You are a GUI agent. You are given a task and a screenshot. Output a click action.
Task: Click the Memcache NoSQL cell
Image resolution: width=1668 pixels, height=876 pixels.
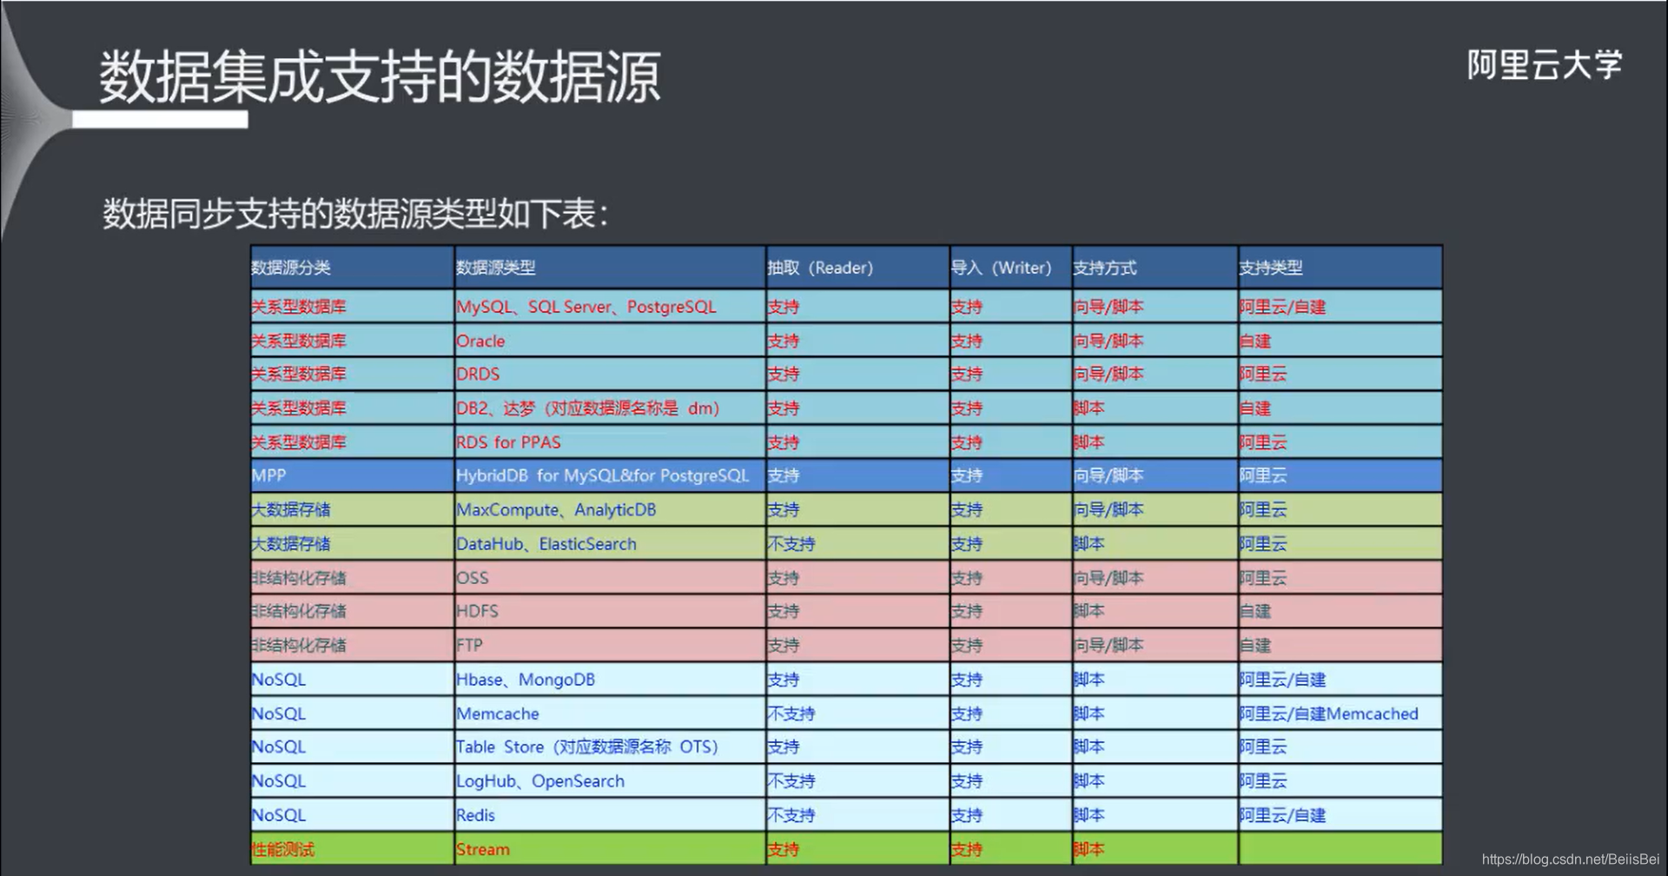coord(497,713)
